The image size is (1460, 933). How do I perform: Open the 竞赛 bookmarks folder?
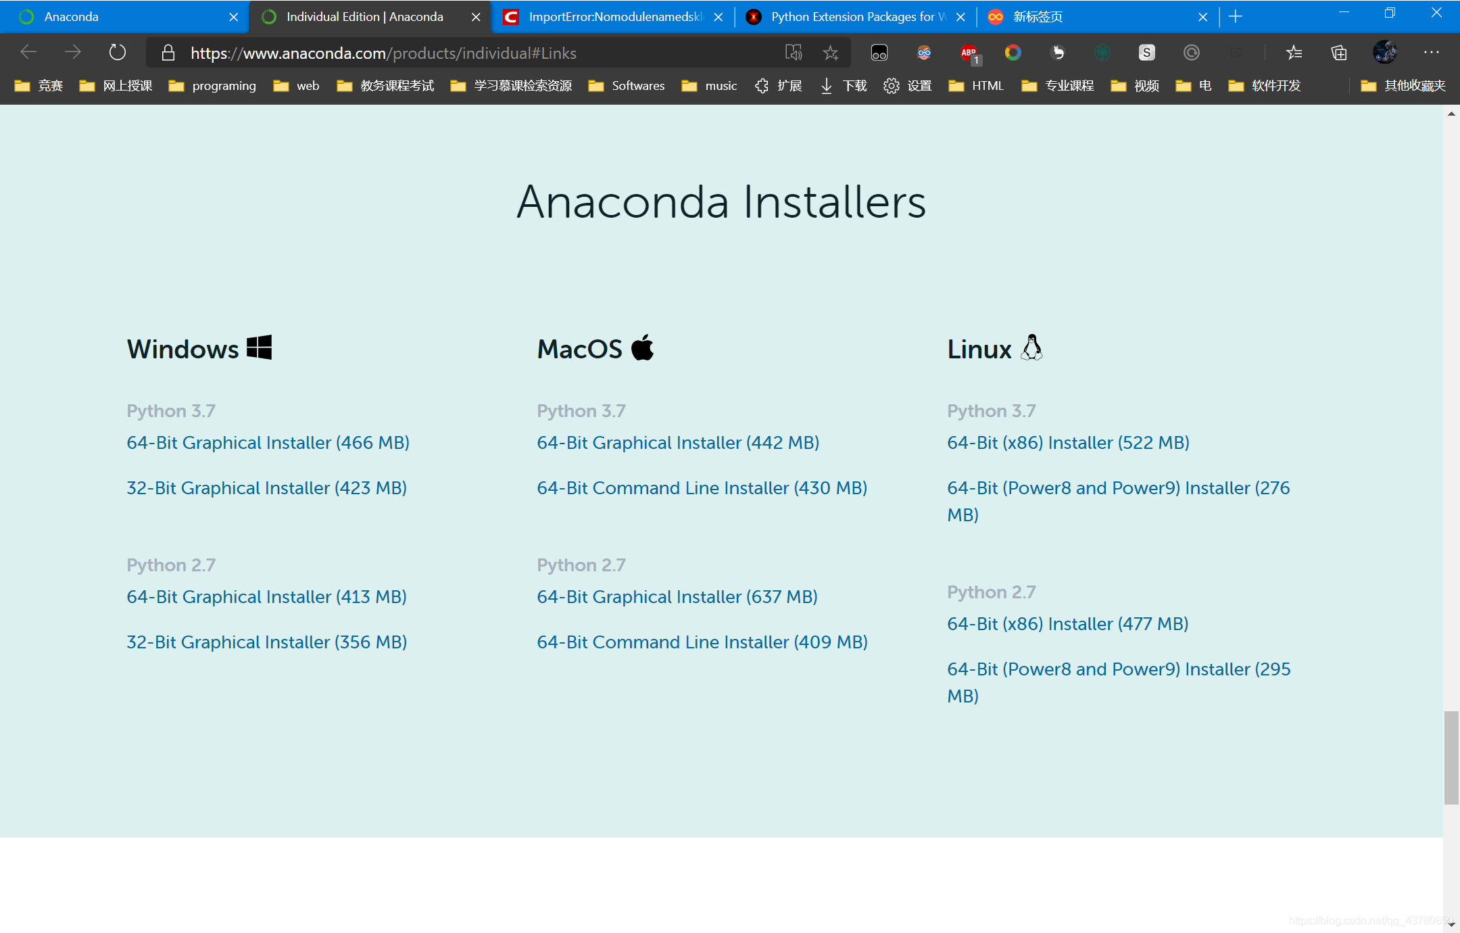click(x=39, y=86)
